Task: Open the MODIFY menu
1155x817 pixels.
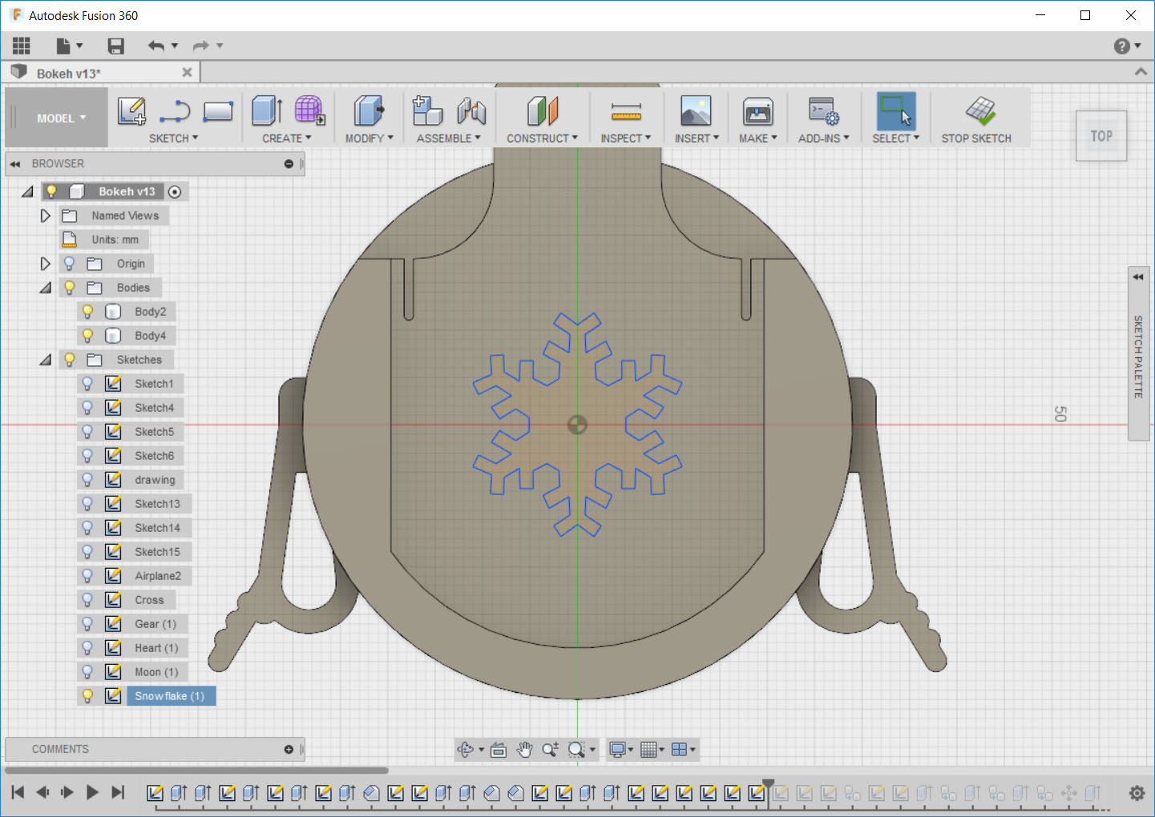Action: tap(370, 139)
